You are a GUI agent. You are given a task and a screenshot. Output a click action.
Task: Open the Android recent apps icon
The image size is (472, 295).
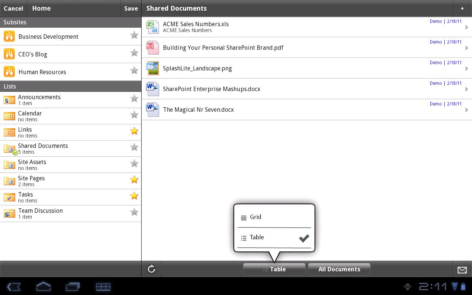[x=73, y=286]
